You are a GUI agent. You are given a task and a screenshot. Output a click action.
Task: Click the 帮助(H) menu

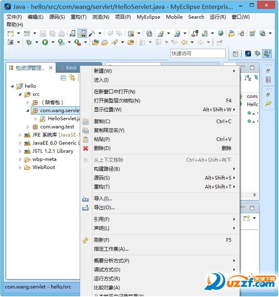point(15,25)
